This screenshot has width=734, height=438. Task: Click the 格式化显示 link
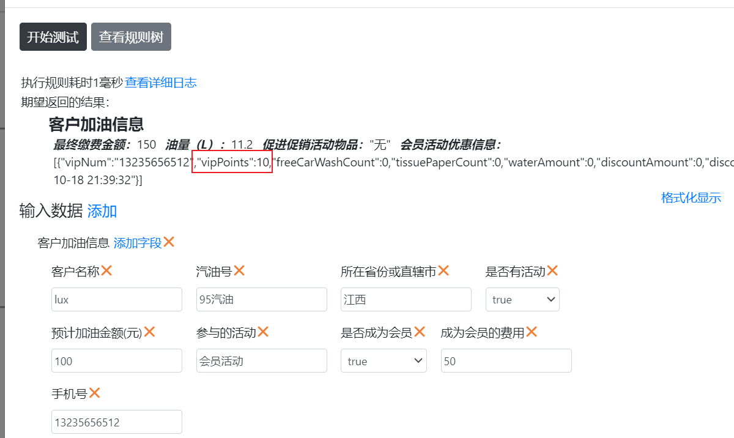coord(691,198)
